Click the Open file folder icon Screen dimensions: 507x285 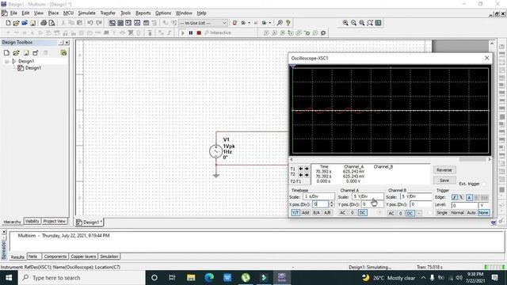point(16,23)
